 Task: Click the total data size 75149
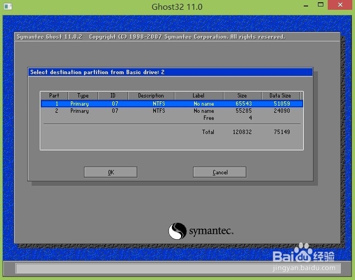click(x=282, y=132)
